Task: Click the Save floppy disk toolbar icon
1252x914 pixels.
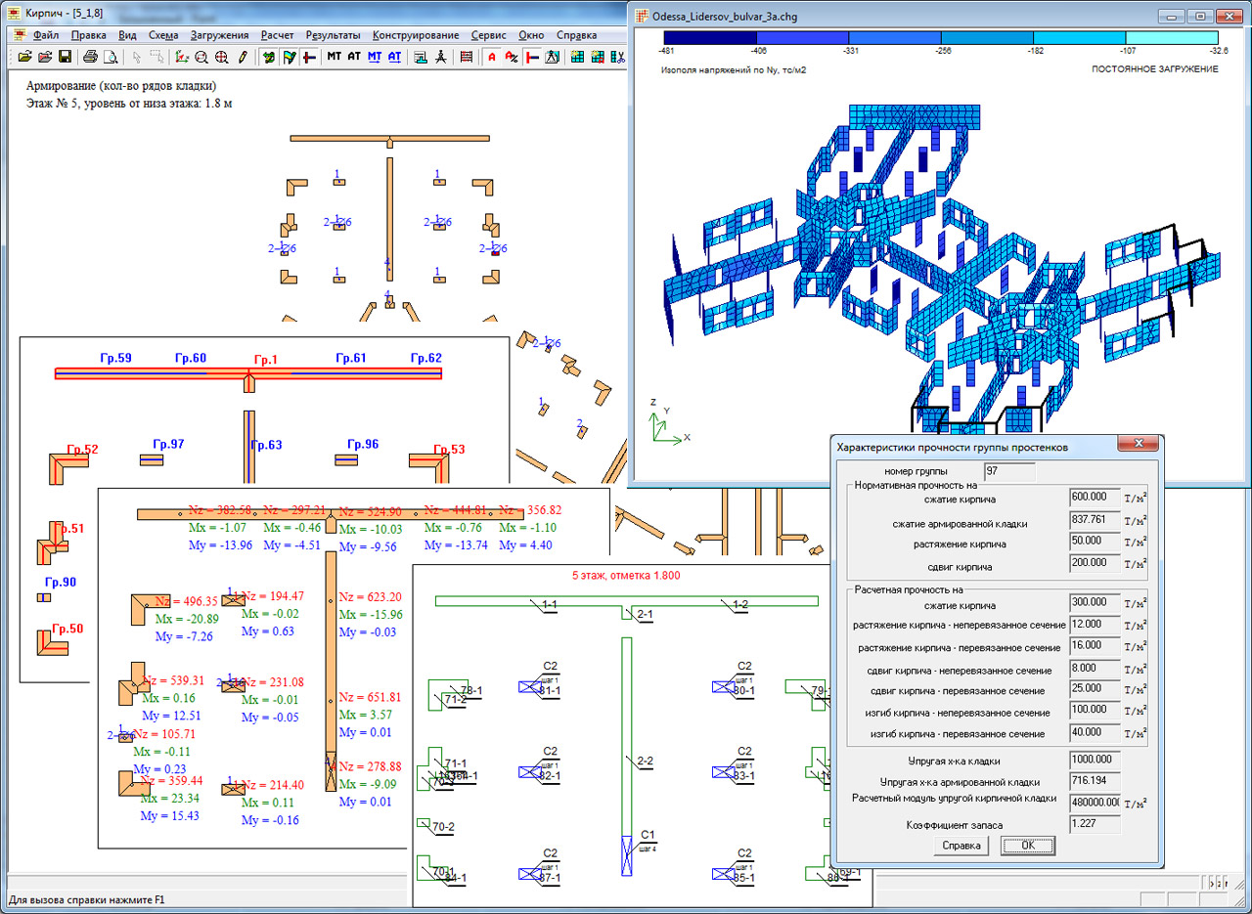Action: tap(65, 57)
